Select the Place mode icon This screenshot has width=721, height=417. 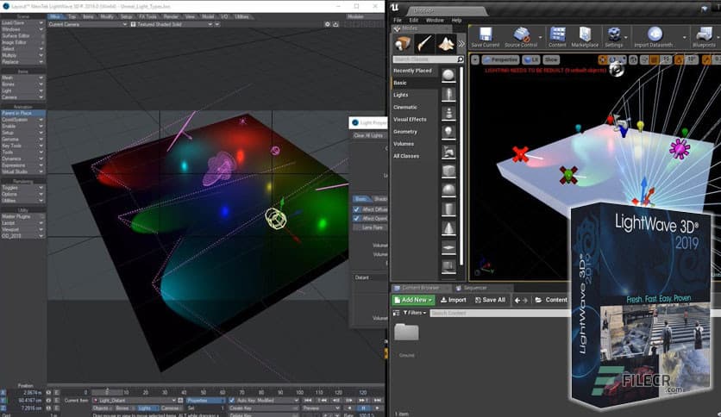coord(403,44)
